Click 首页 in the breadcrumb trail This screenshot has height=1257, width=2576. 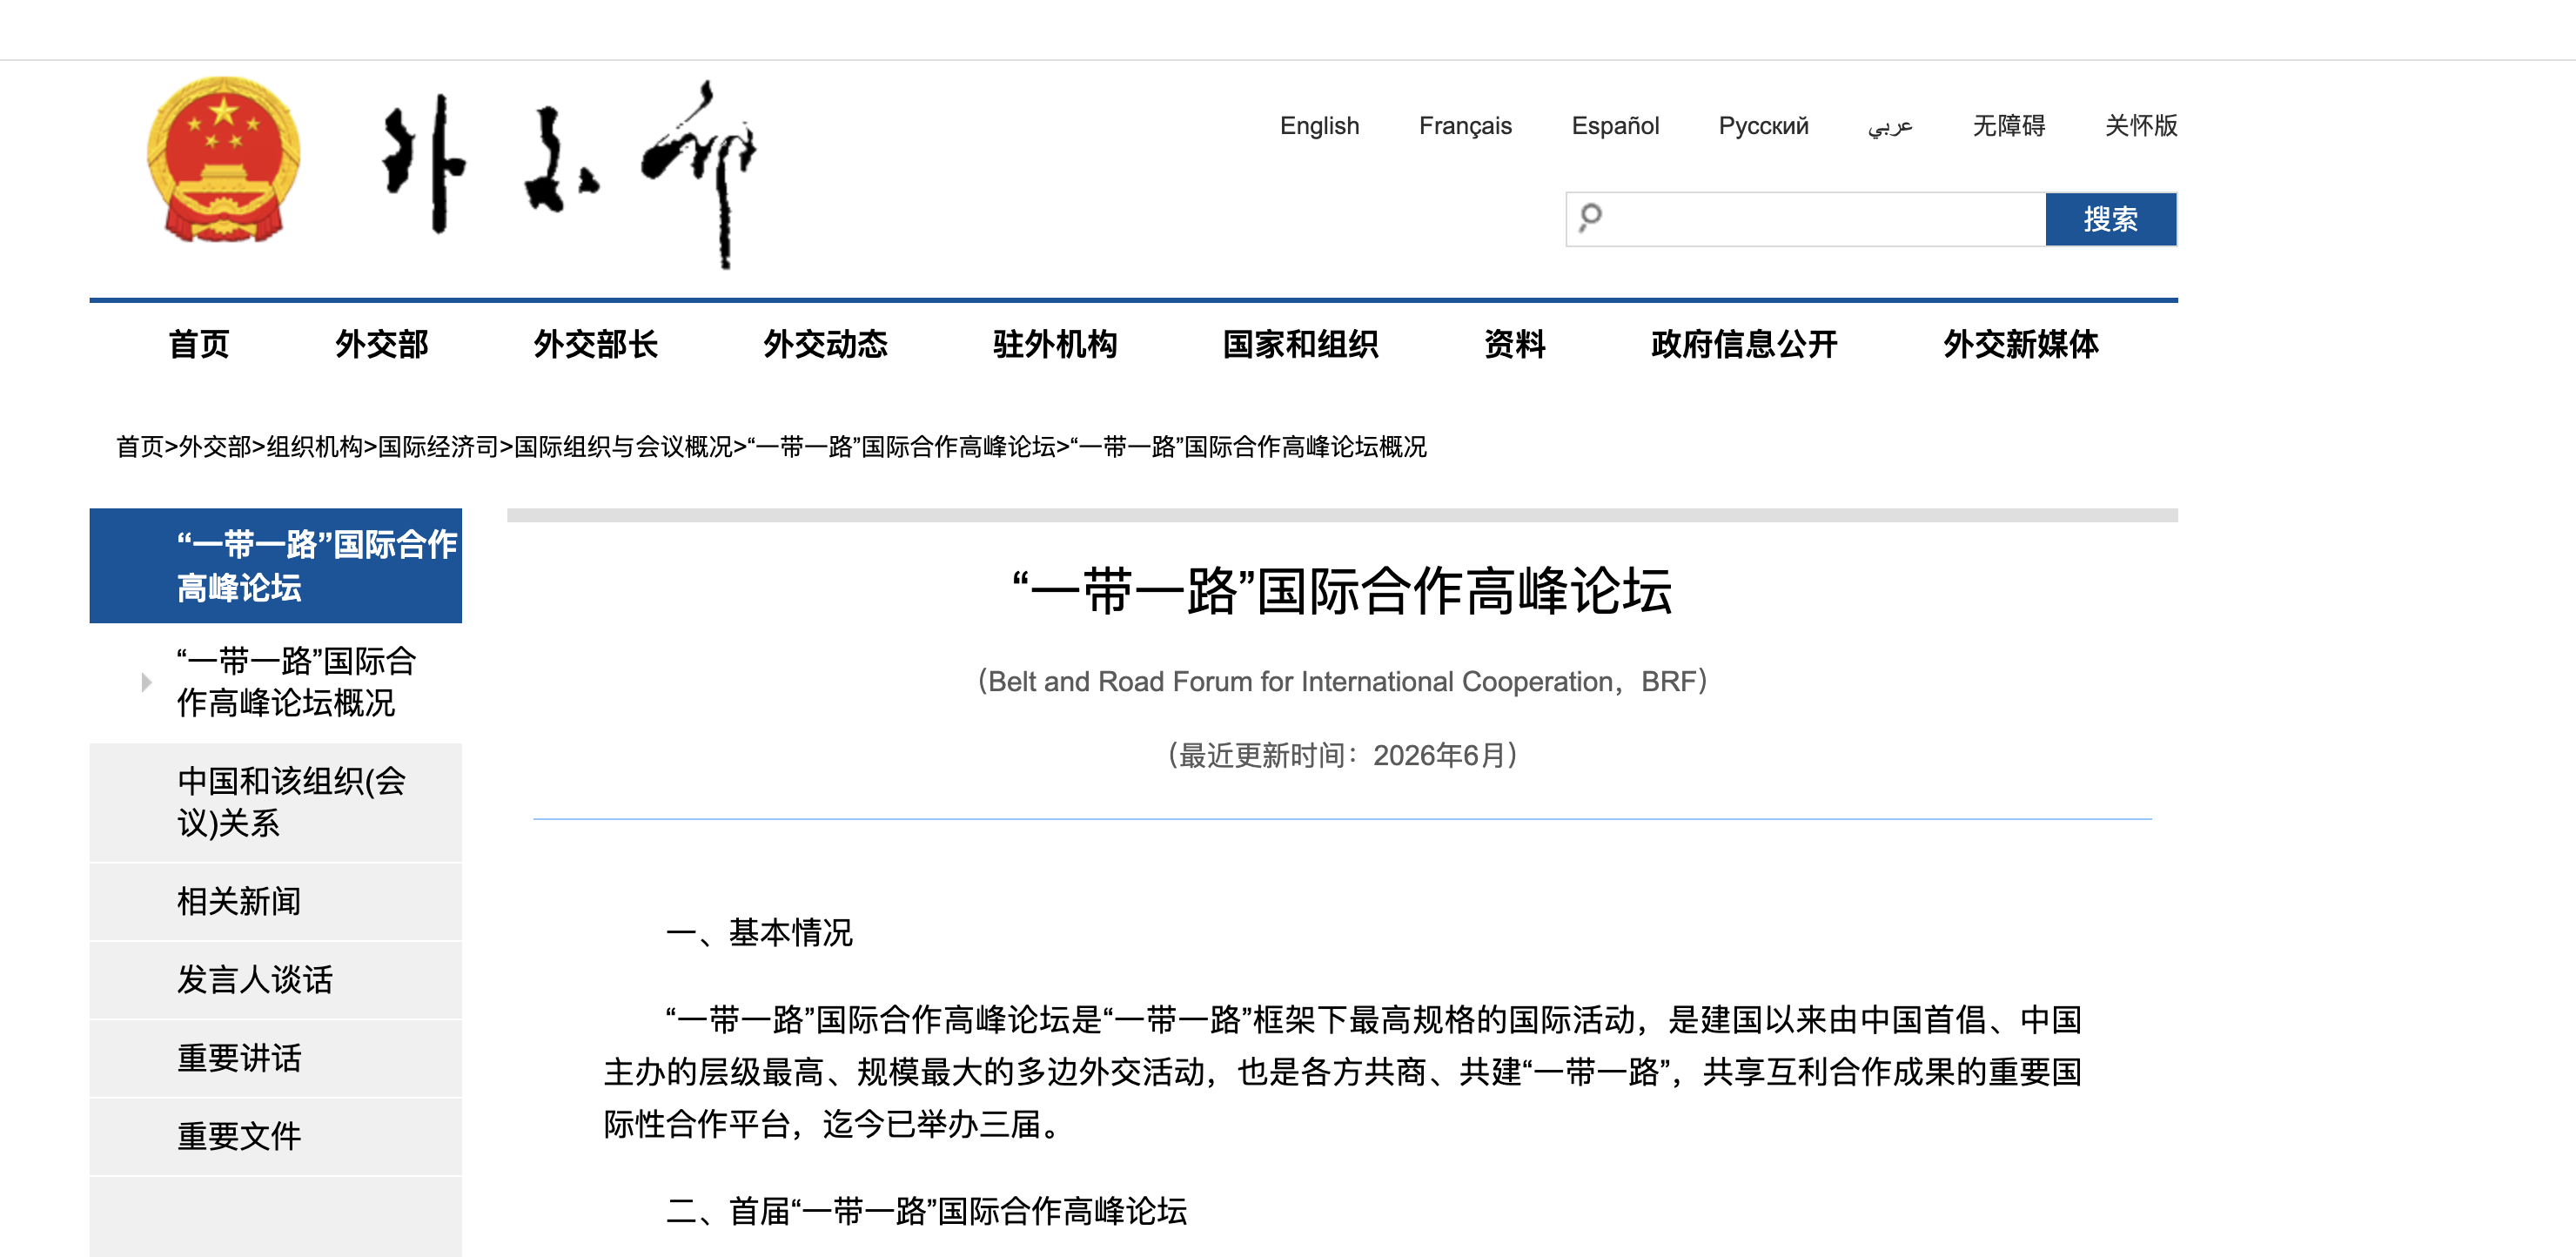point(140,447)
